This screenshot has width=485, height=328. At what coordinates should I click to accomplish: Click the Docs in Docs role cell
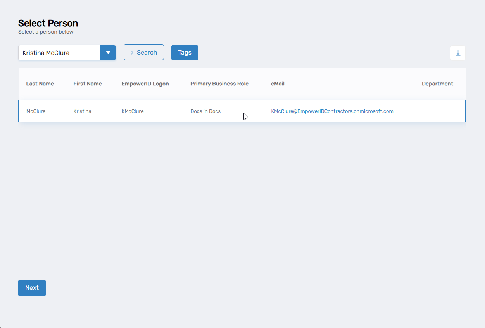tap(205, 111)
